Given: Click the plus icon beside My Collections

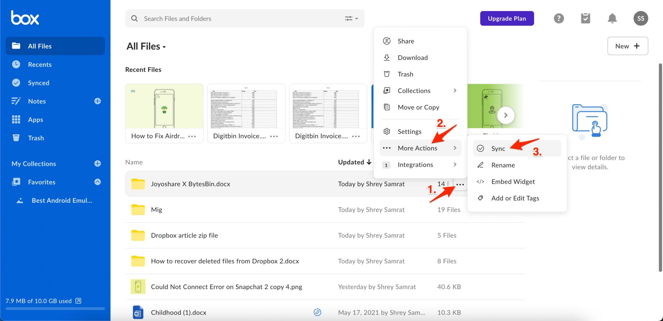Looking at the screenshot, I should tap(97, 163).
